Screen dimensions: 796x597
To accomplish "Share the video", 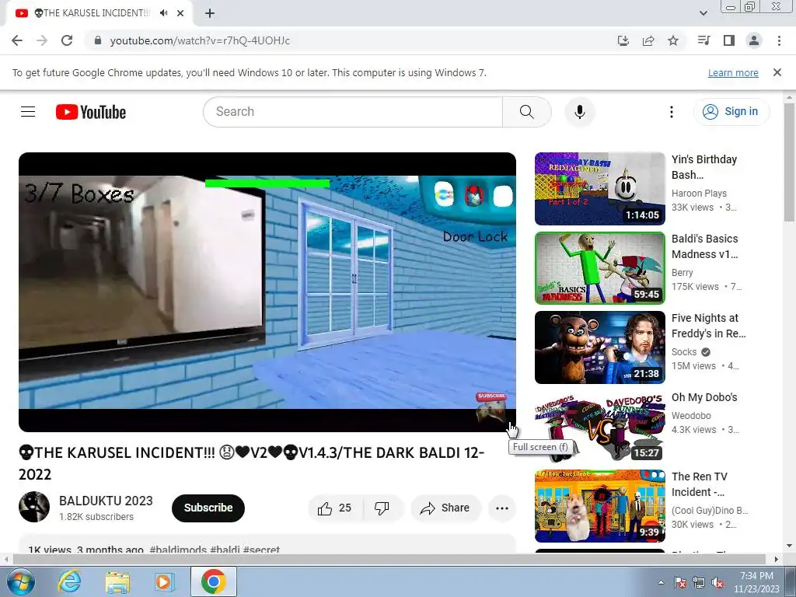I will (445, 508).
